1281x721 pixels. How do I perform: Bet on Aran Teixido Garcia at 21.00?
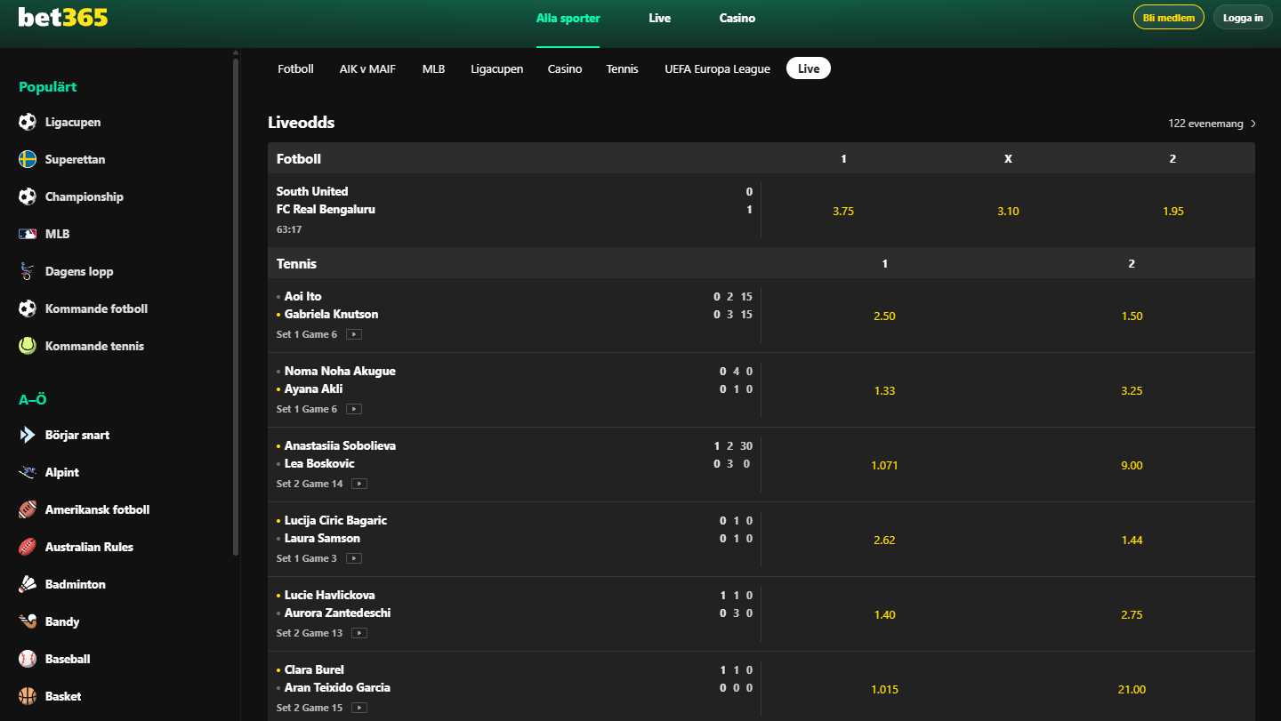pyautogui.click(x=1132, y=690)
